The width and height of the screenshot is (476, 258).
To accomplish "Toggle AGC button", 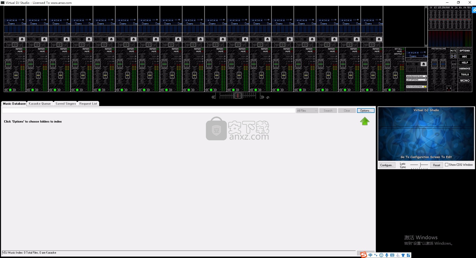I will [465, 57].
